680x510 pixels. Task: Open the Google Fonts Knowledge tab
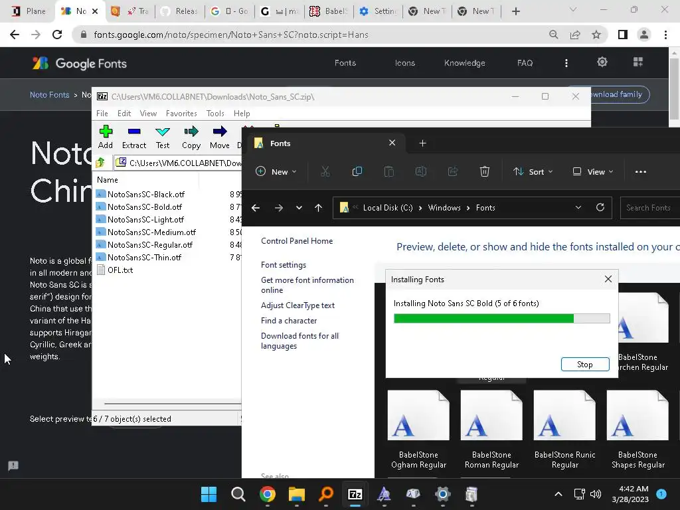(464, 63)
